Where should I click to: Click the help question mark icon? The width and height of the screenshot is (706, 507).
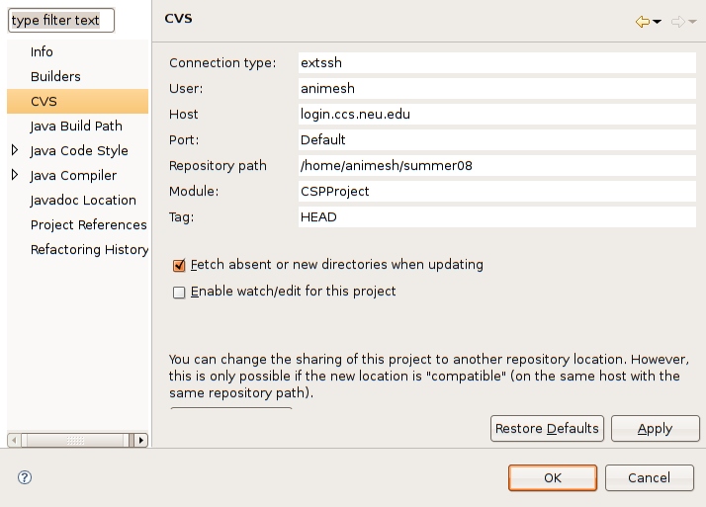click(25, 477)
